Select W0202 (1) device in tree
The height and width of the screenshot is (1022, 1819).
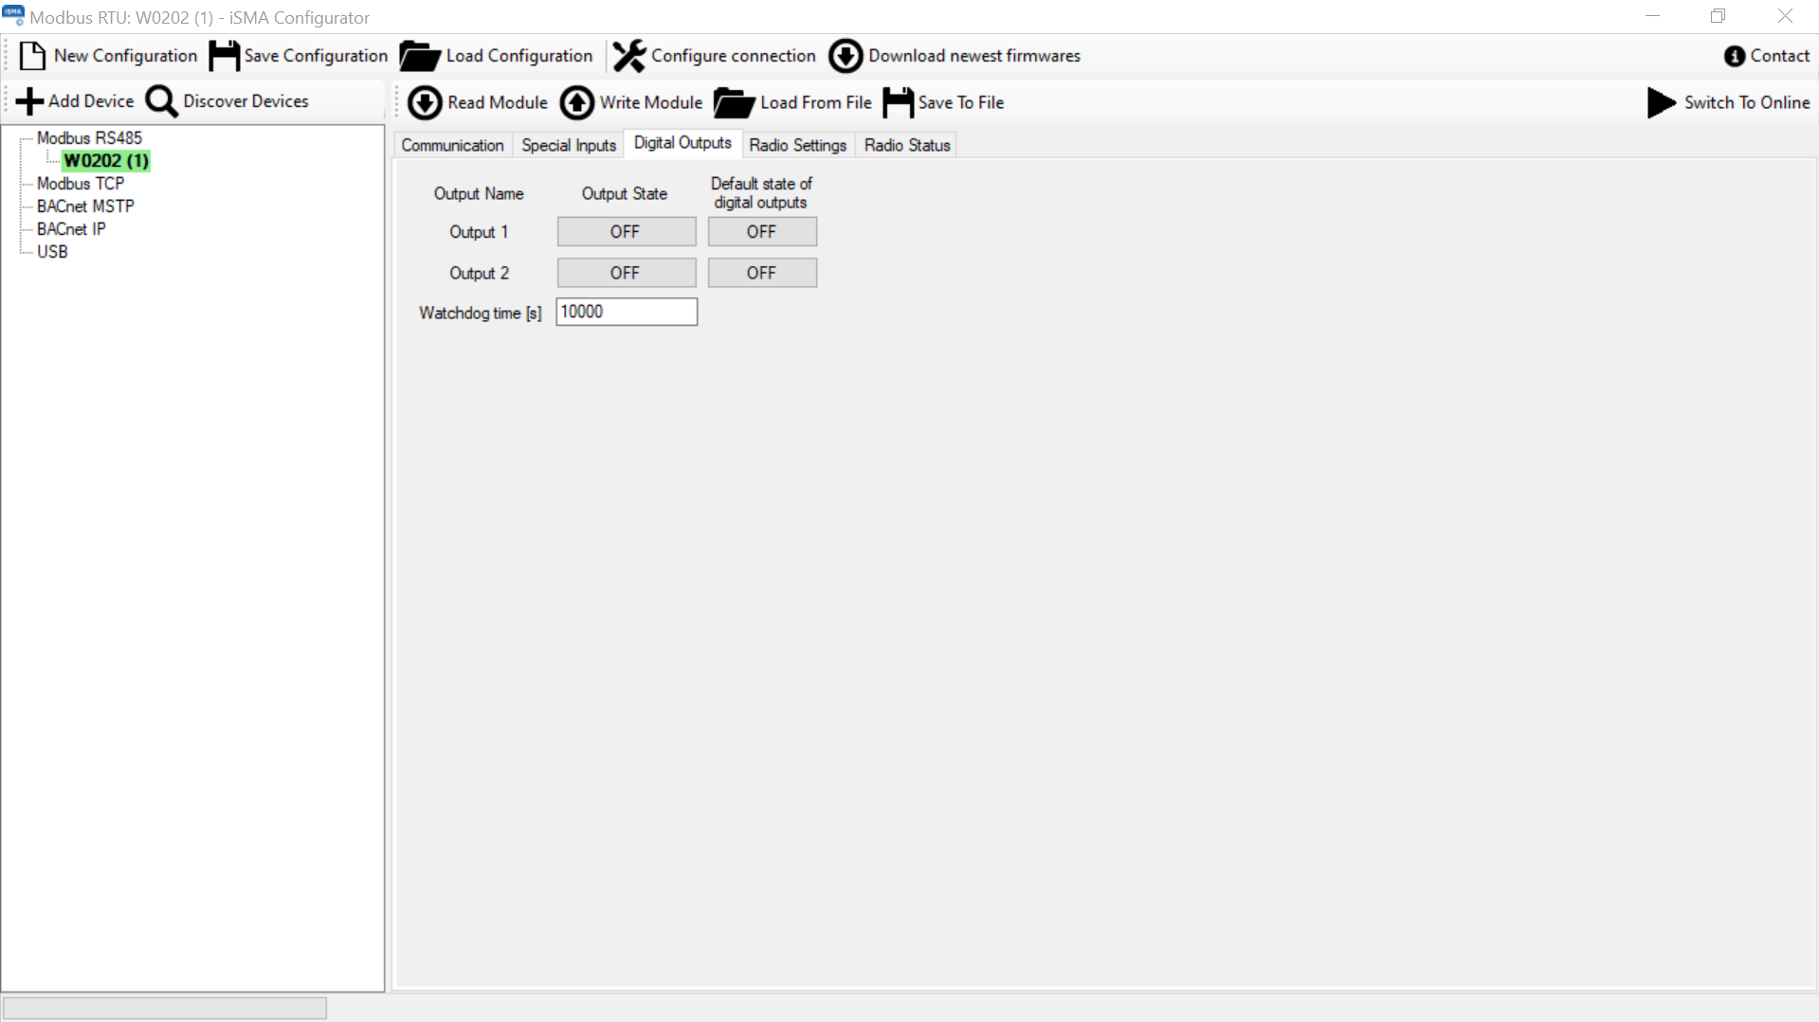click(106, 161)
